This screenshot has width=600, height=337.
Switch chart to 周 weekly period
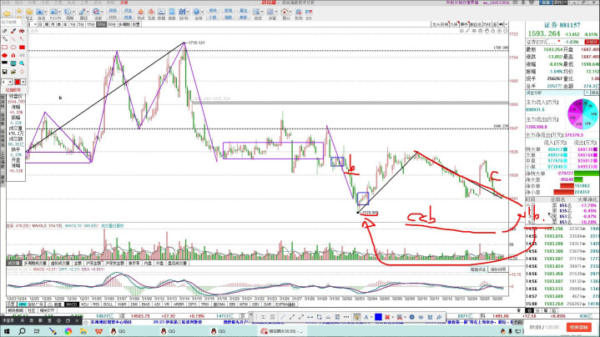coord(46,24)
